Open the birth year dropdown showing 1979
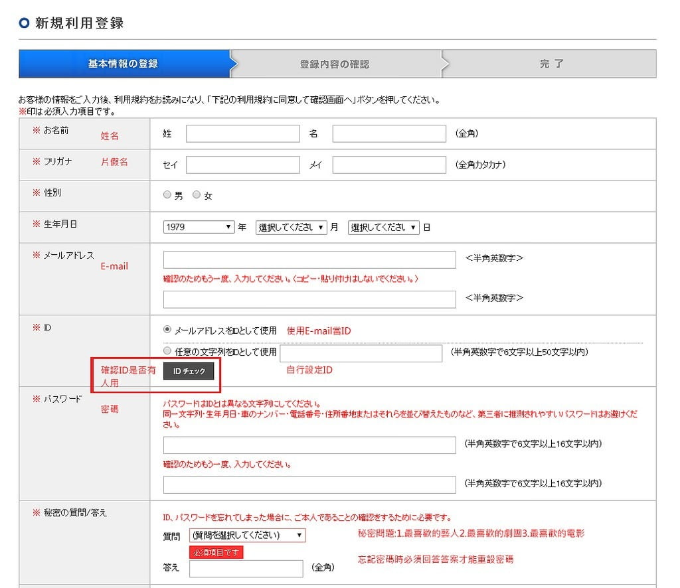This screenshot has height=588, width=680. pos(198,226)
